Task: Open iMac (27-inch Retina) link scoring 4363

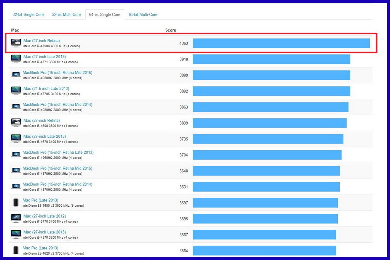Action: click(x=41, y=41)
